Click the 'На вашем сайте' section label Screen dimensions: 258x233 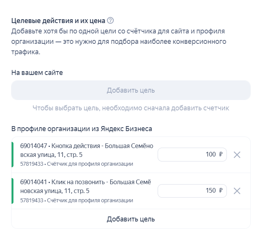[37, 72]
